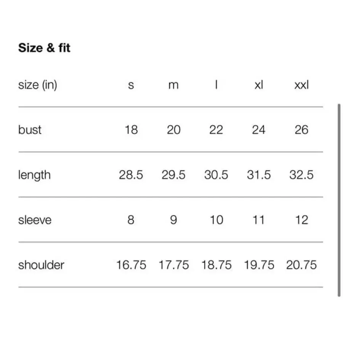343x343 pixels.
Task: Select sleeve value 10 for size l
Action: tap(216, 220)
